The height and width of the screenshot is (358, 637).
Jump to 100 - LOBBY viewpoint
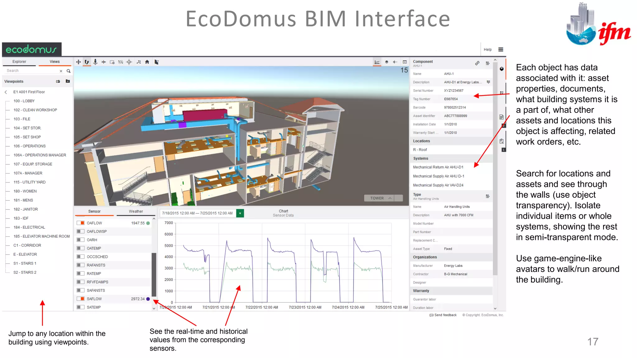[24, 101]
